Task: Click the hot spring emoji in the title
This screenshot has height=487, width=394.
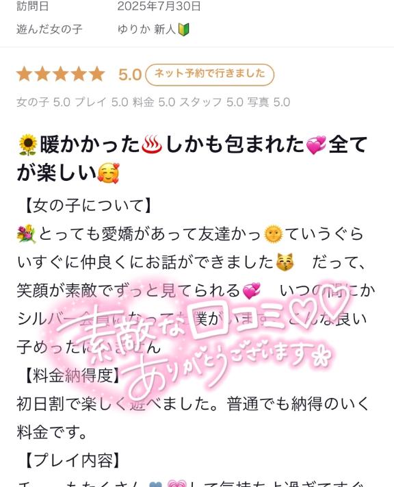Action: click(151, 145)
